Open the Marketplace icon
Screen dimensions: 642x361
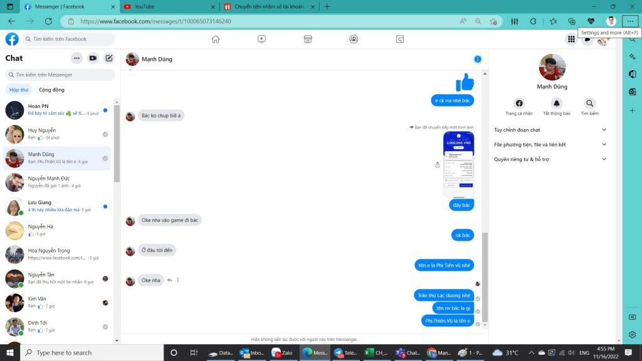308,39
